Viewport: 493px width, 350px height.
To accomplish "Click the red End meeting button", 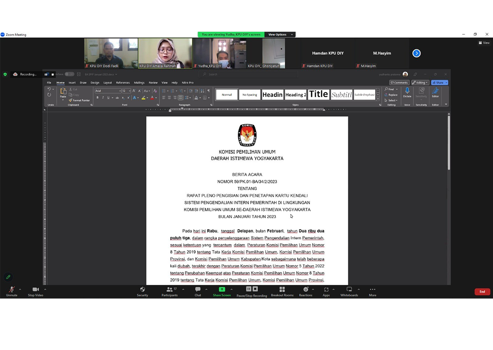I will point(482,292).
